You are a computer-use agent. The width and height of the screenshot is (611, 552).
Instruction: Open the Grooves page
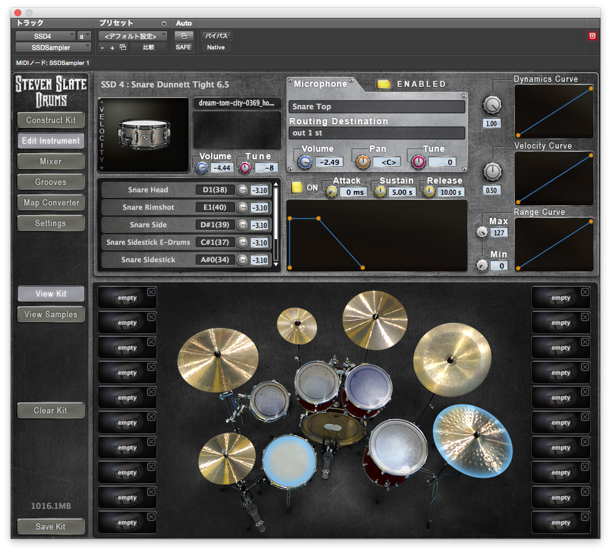(51, 182)
